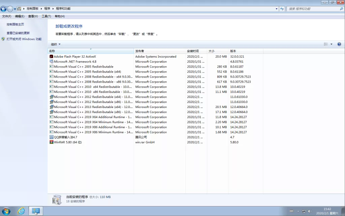Click the QQ拼音输入法4.7 program icon
Screen dimensions: 345x216
pos(51,137)
